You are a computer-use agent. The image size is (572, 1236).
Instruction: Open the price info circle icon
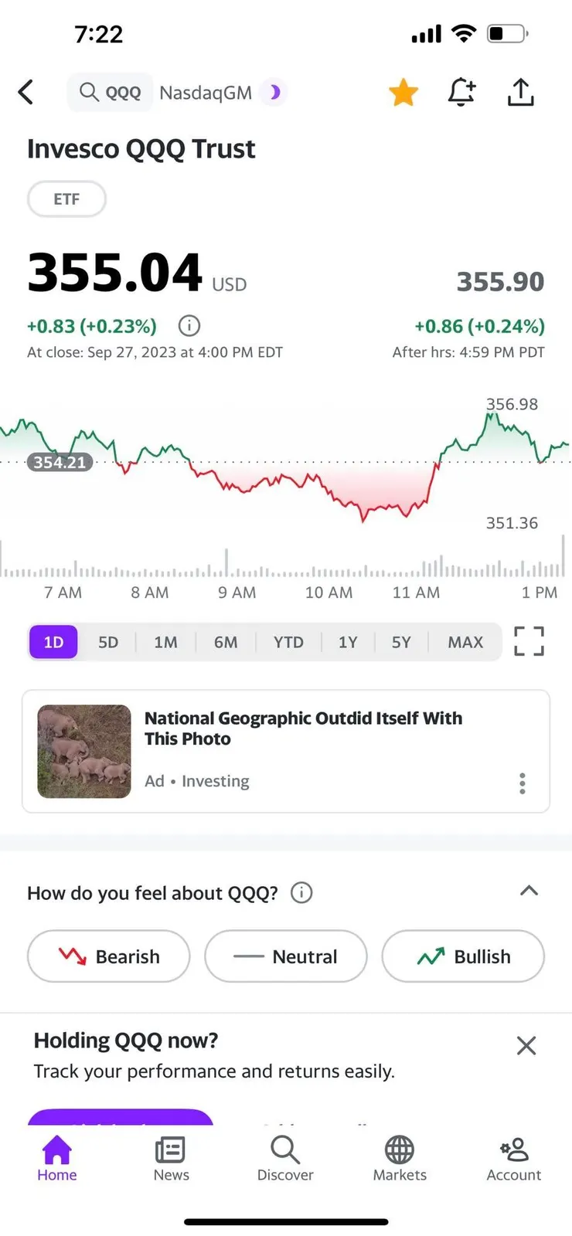click(x=189, y=326)
